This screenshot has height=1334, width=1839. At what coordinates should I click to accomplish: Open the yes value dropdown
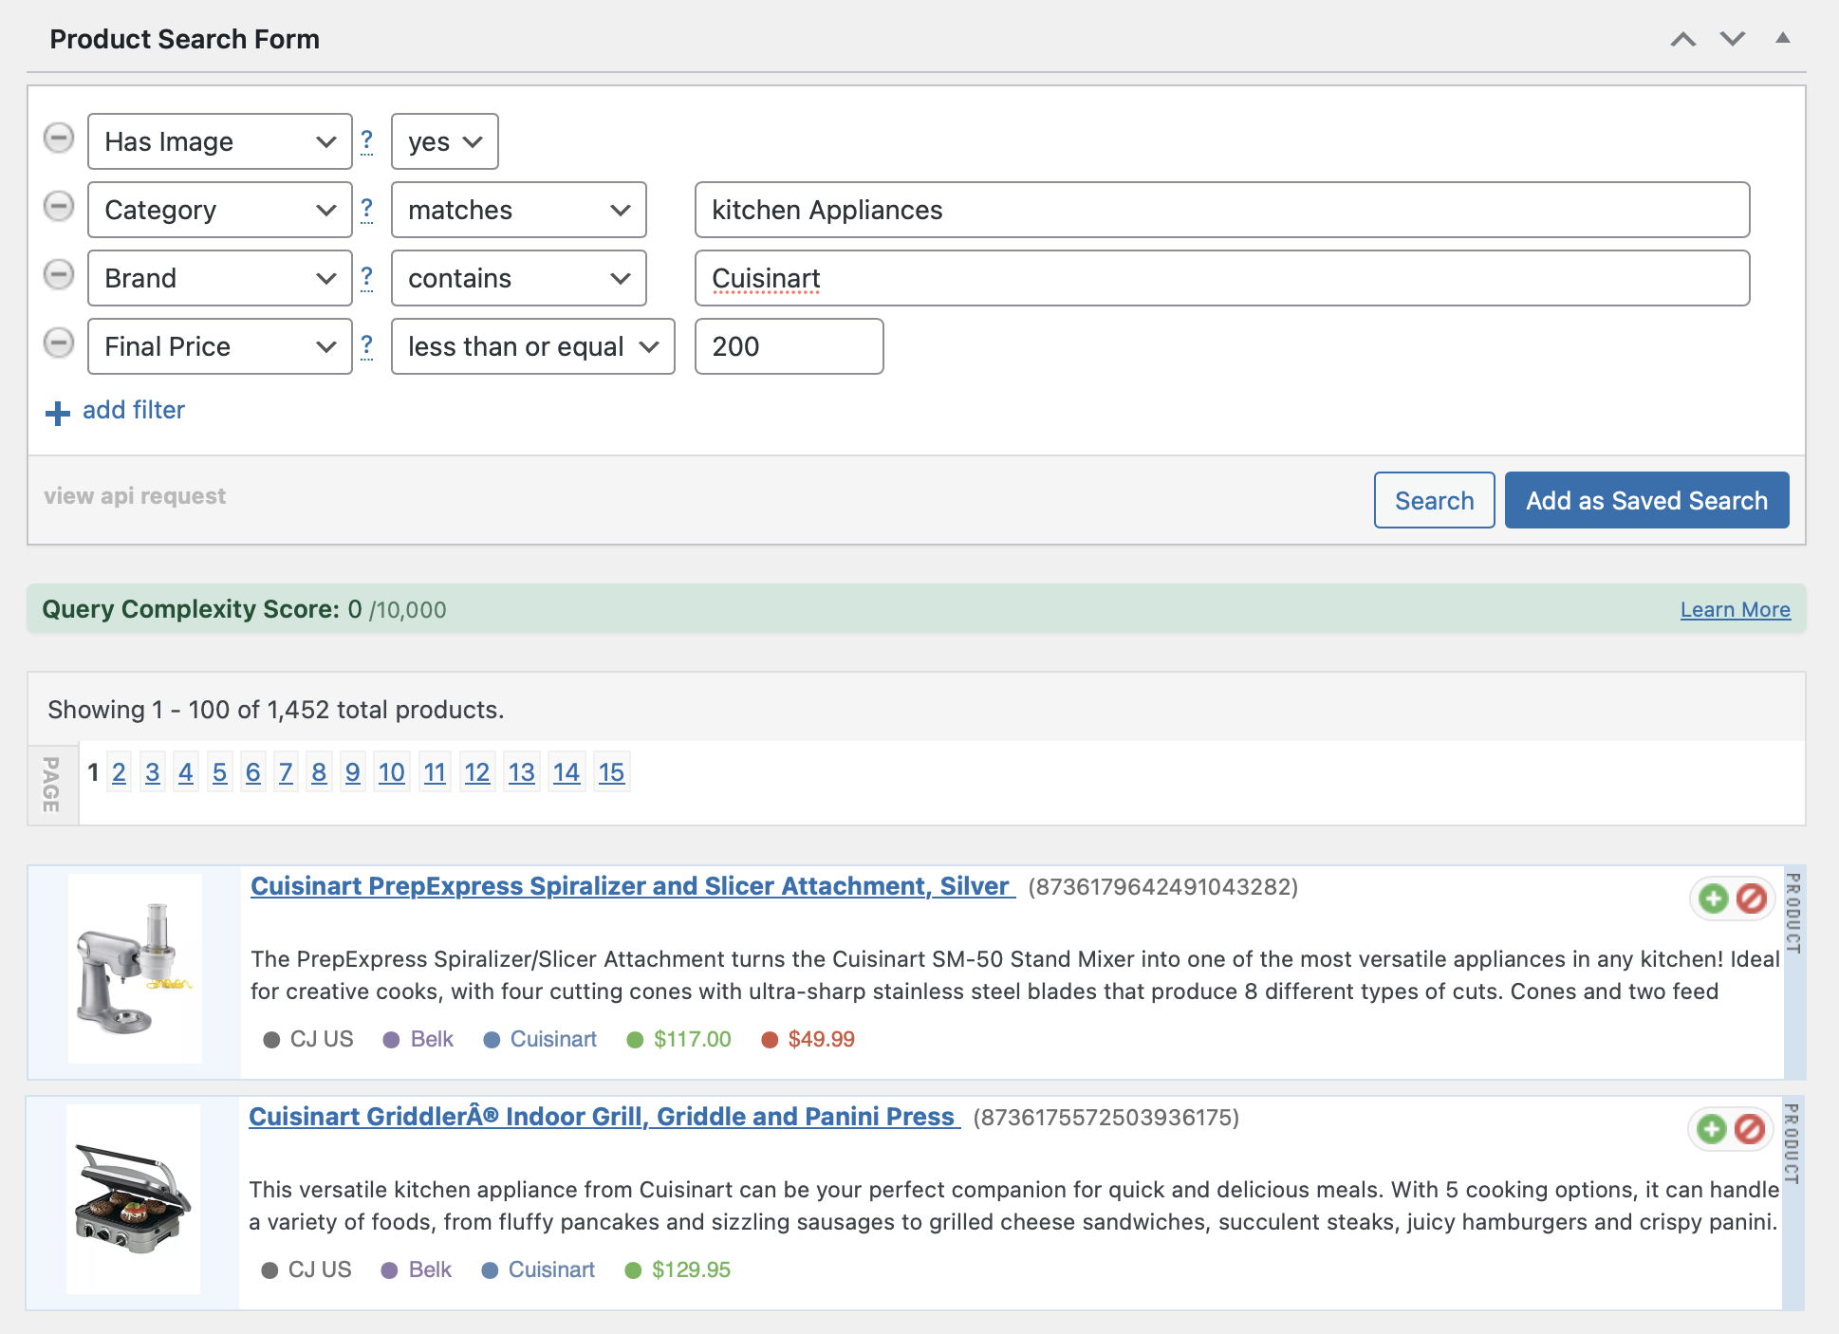click(445, 141)
